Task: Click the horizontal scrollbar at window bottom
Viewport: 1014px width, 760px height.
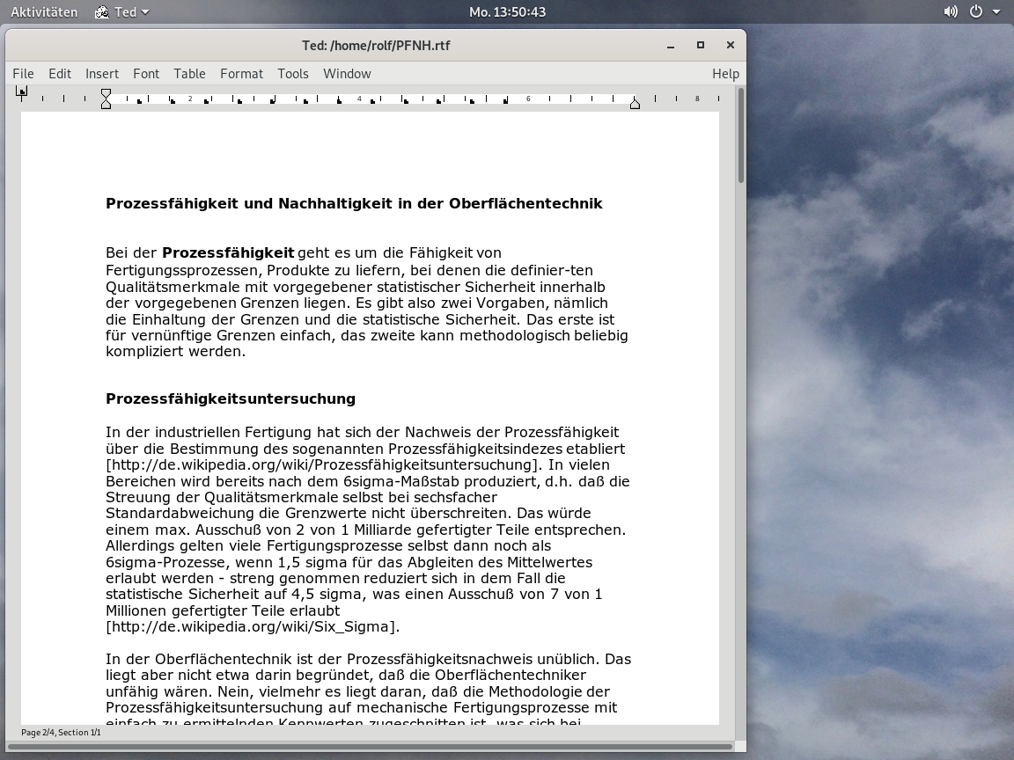Action: pyautogui.click(x=370, y=747)
